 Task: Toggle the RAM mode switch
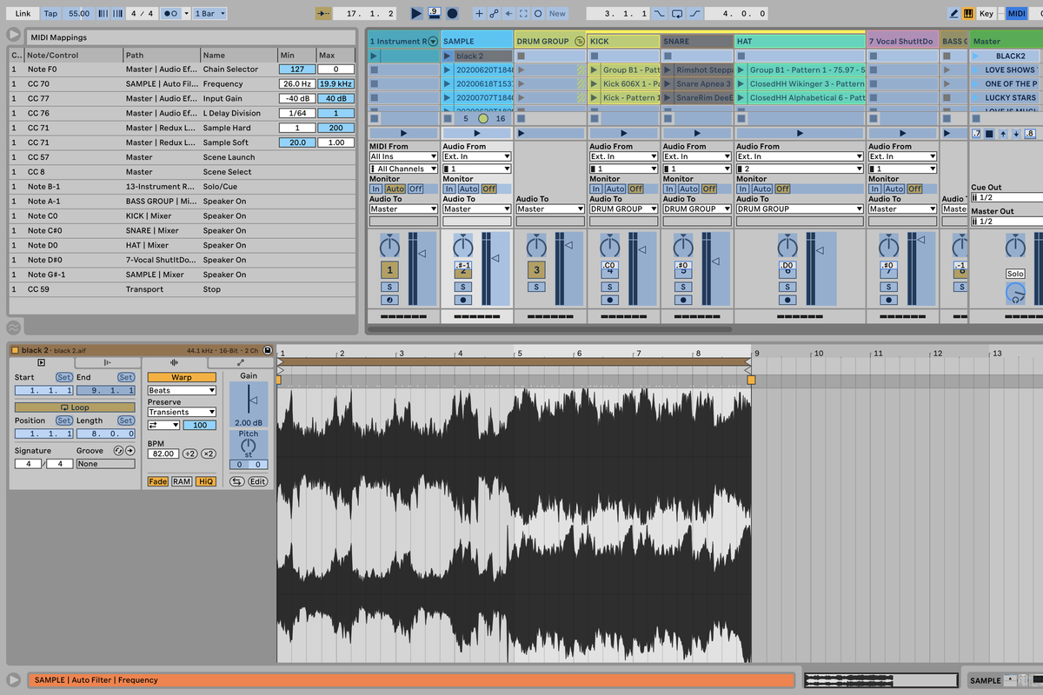click(x=182, y=481)
